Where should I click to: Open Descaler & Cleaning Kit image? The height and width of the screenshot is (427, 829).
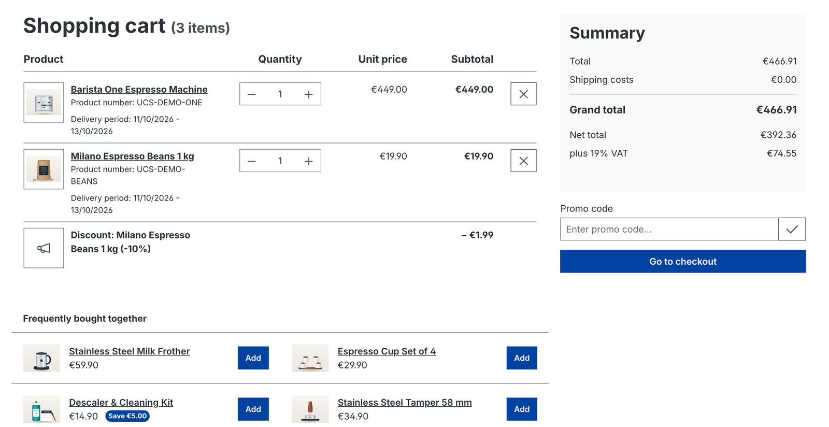41,409
